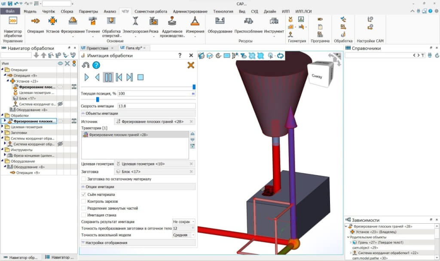Open Точность воксельной модели dropdown

pyautogui.click(x=184, y=235)
